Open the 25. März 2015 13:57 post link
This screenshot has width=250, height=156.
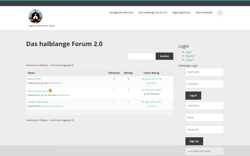(152, 102)
